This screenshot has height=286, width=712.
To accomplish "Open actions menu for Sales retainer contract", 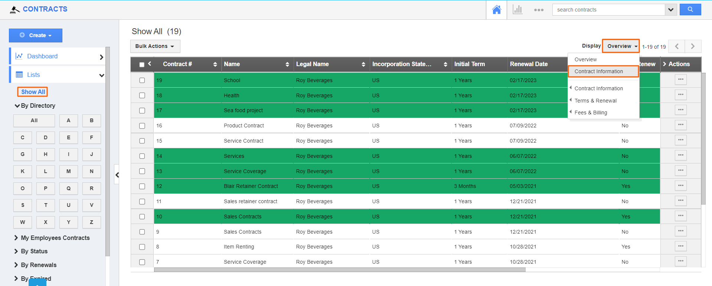I will [680, 201].
